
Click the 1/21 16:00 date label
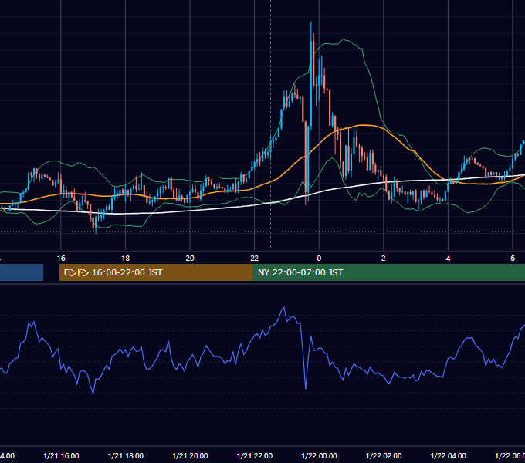click(61, 455)
